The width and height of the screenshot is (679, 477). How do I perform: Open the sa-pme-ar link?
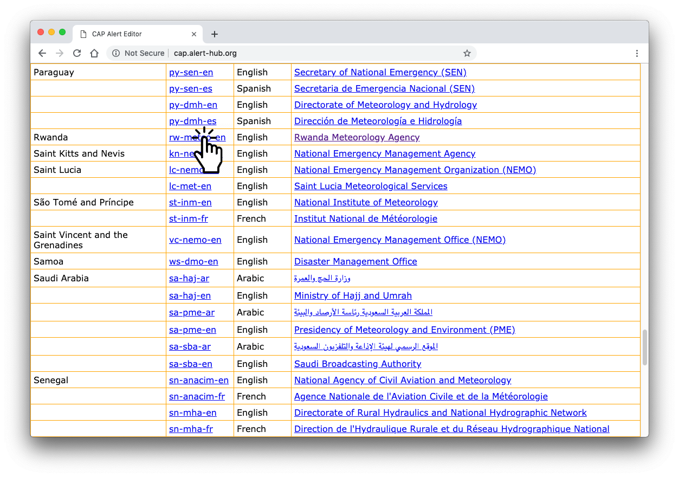pos(192,312)
